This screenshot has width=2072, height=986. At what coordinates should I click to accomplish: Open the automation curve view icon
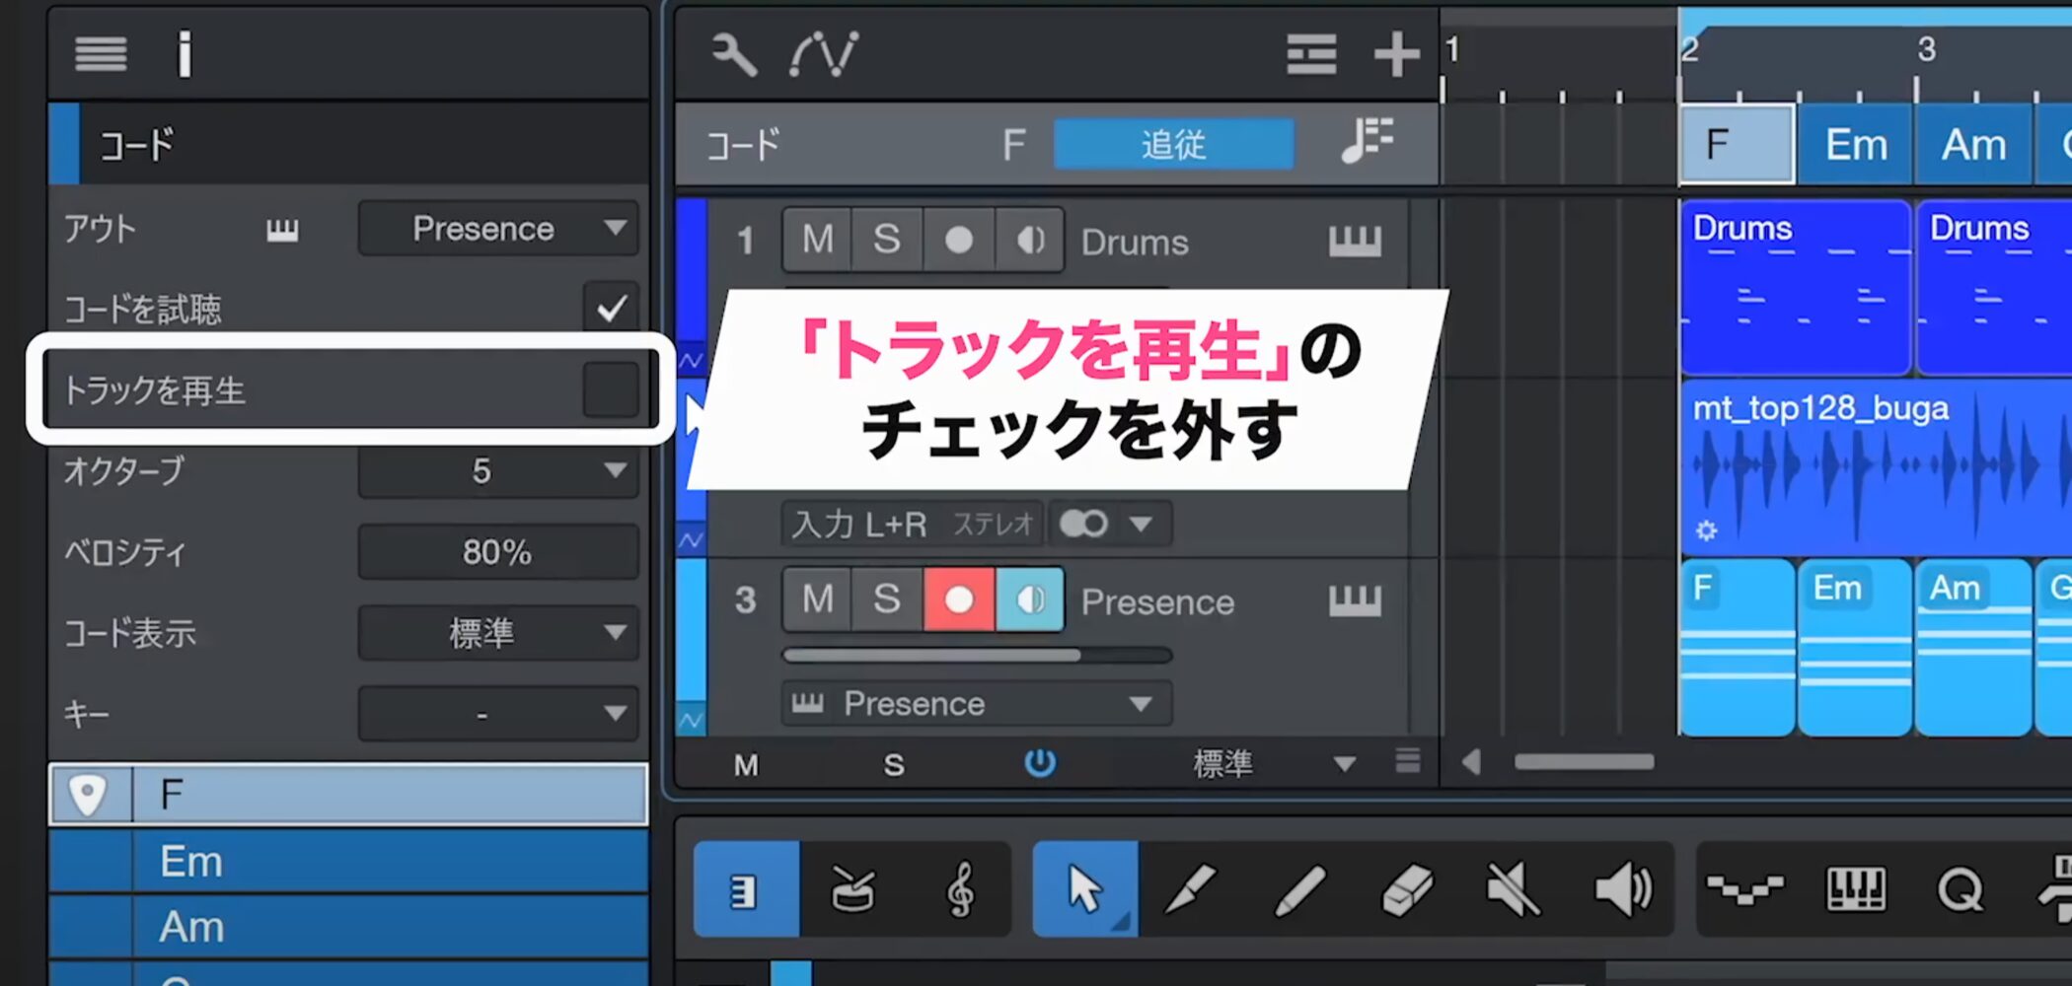[824, 54]
